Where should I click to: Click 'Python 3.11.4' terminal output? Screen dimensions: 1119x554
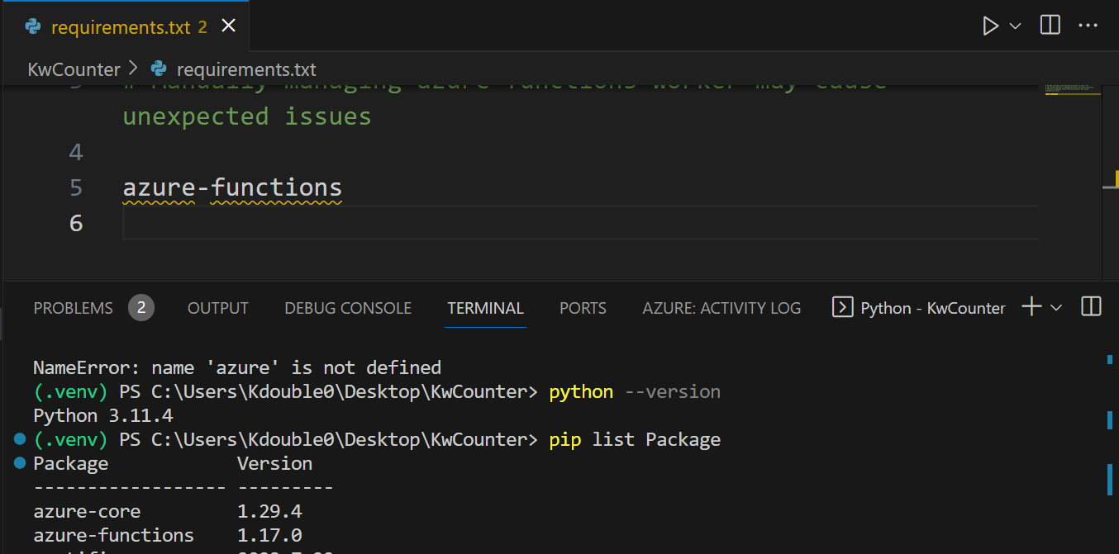(103, 415)
